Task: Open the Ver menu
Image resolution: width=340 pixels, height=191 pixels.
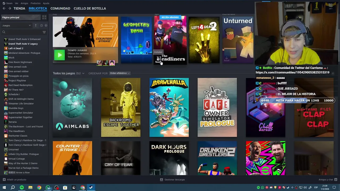Action: (x=16, y=3)
